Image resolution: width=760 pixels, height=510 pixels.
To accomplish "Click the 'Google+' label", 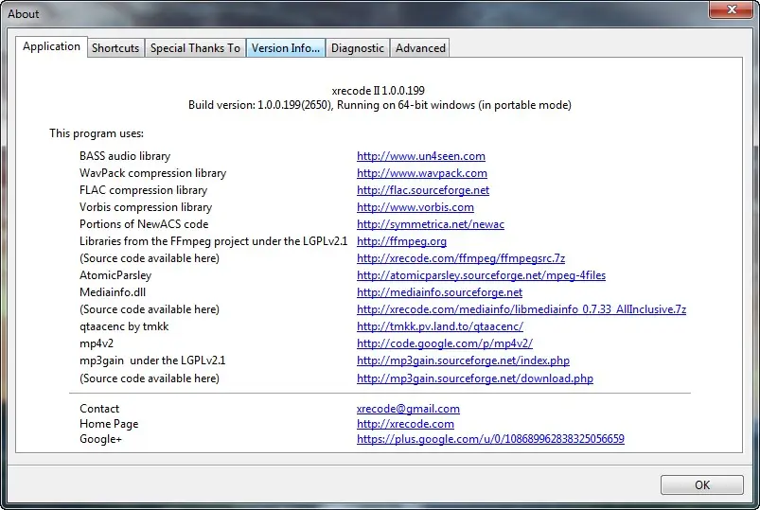I will [x=101, y=439].
